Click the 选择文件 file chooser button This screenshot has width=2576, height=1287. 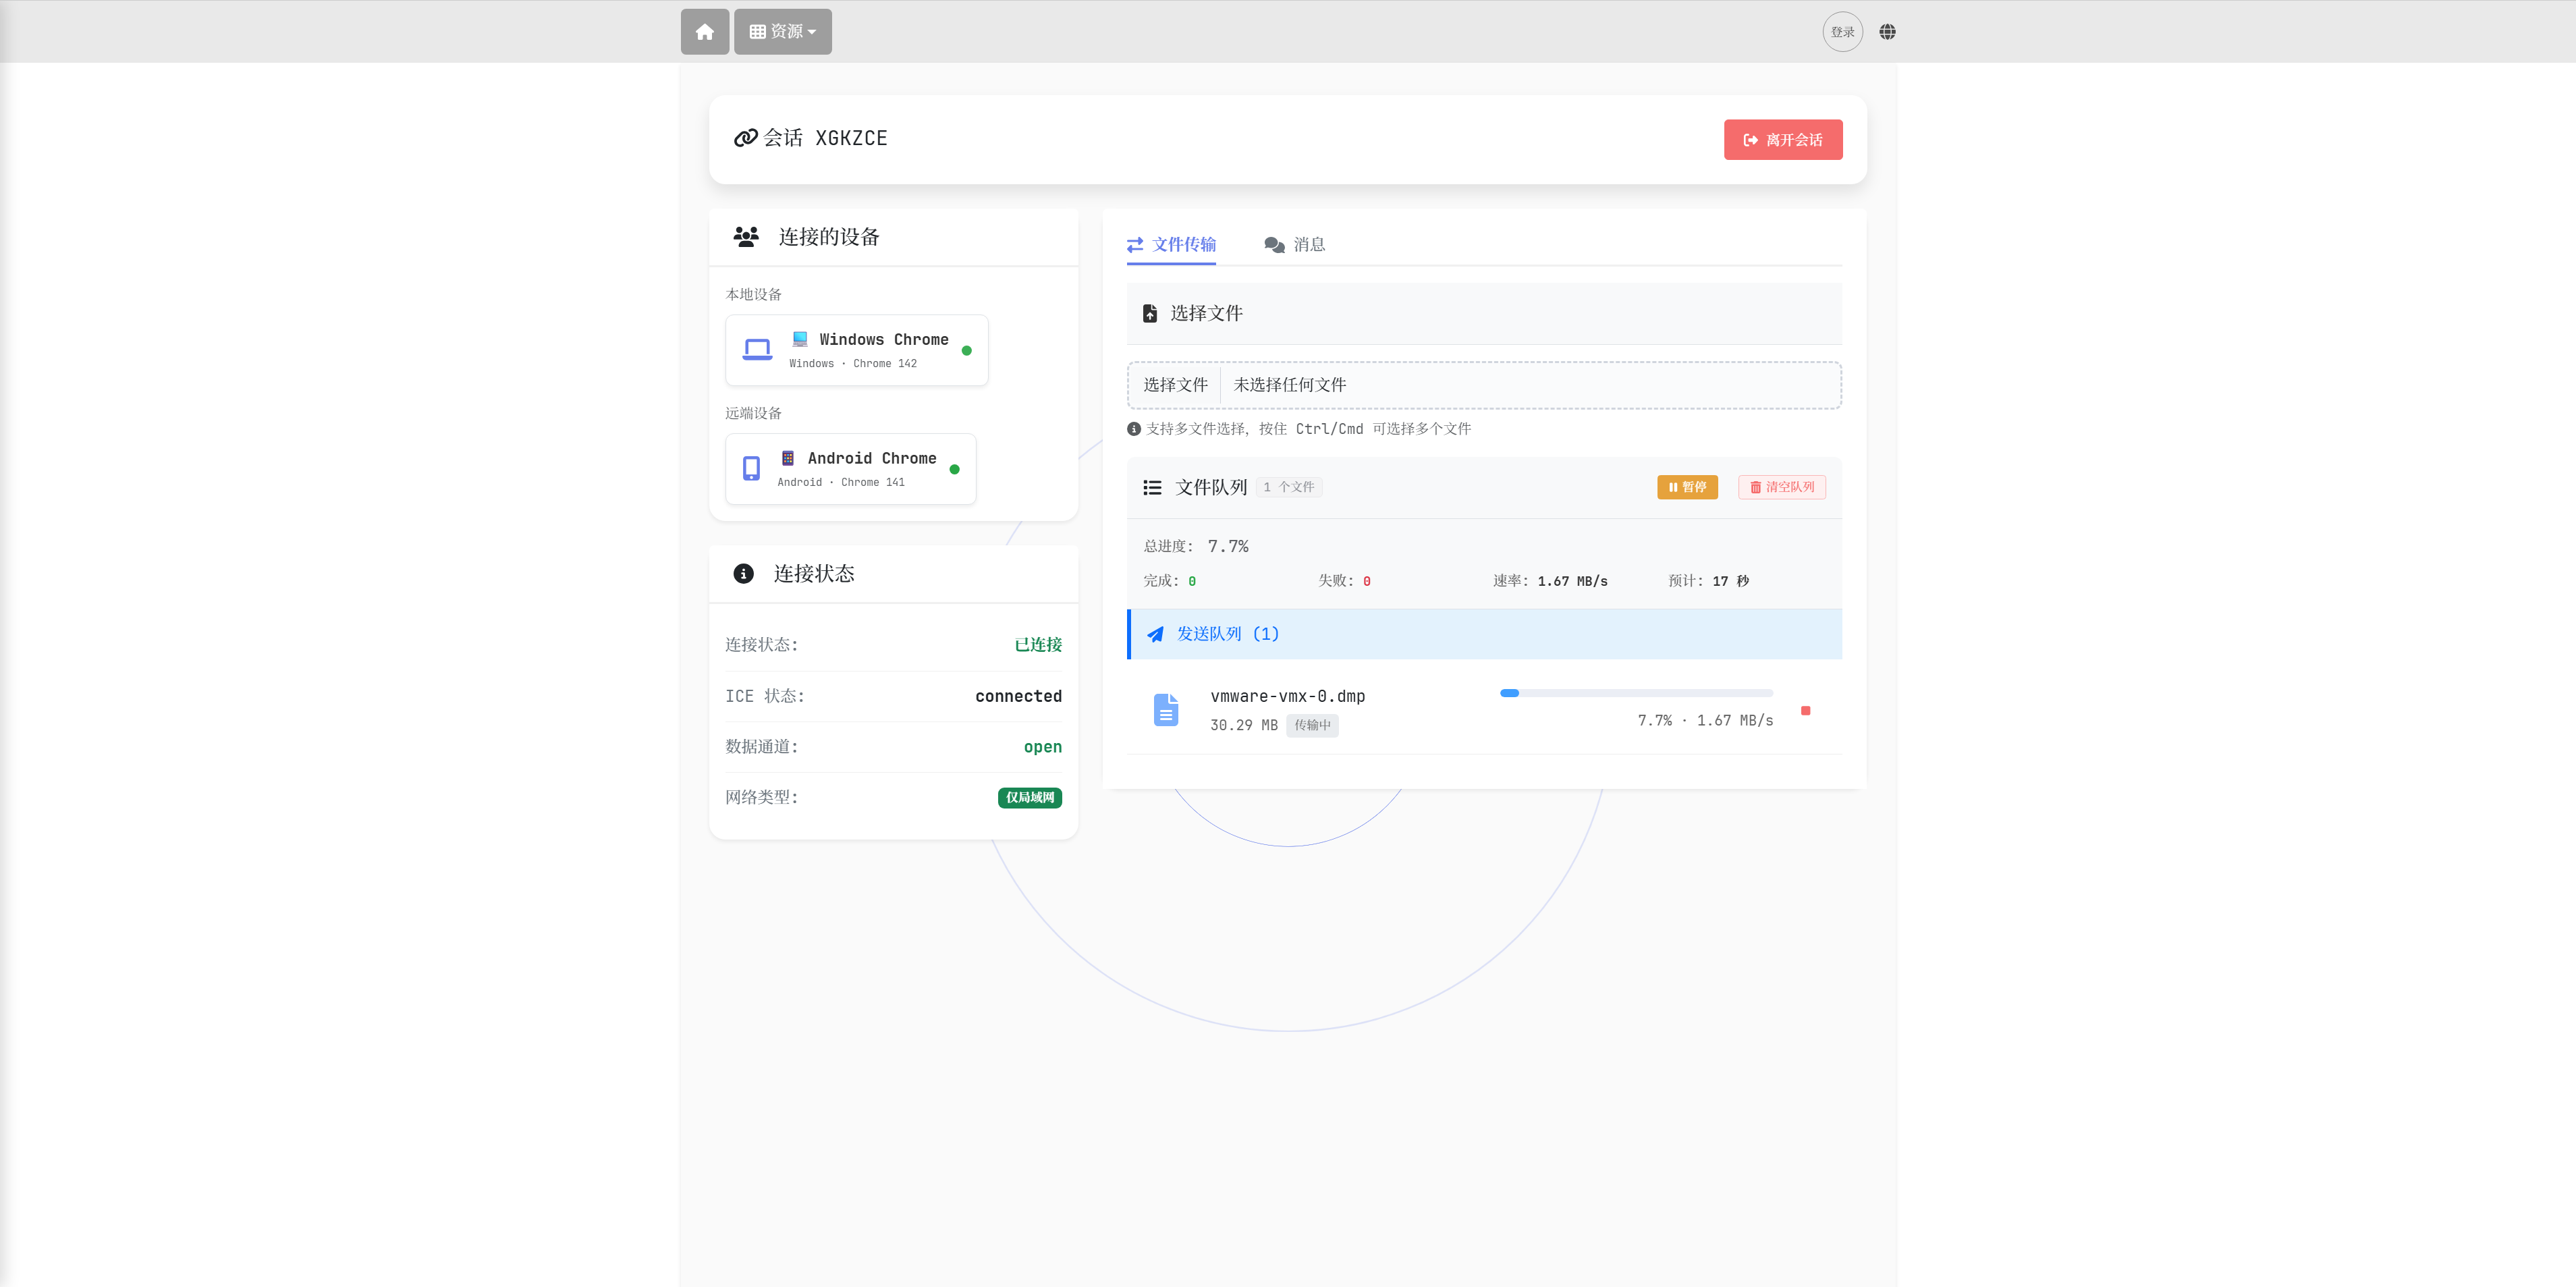click(x=1175, y=385)
